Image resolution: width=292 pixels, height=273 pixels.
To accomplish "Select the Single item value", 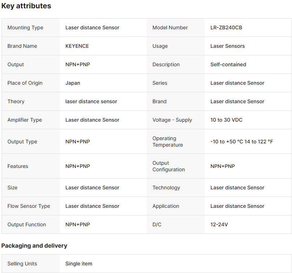I will 79,264.
